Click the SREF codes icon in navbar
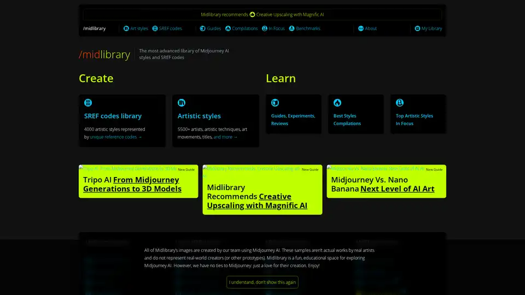 155,28
